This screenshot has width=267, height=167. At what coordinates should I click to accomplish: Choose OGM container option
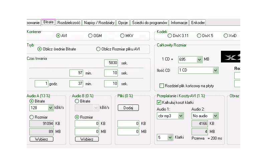click(90, 36)
